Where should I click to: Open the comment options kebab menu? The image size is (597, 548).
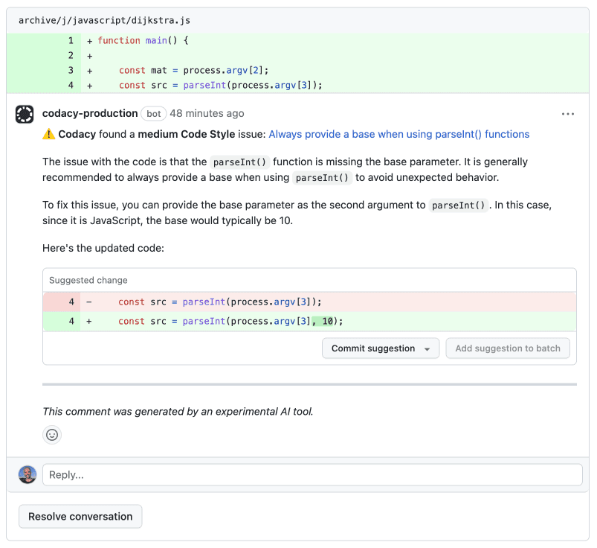[x=568, y=113]
